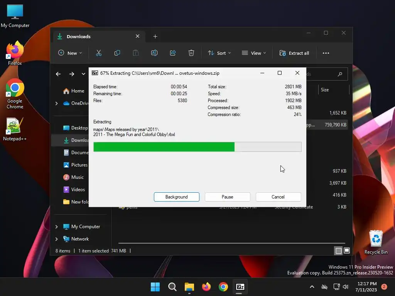Show hidden tray icons chevron
Screen dimensions: 395x296
coord(312,287)
